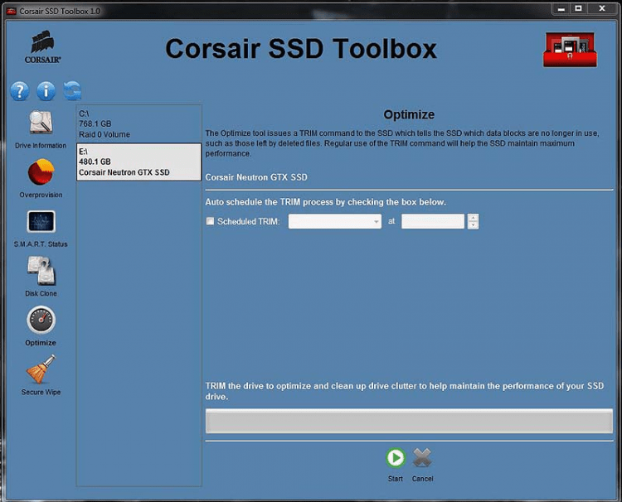Increase the TRIM time with up arrow

coord(473,218)
